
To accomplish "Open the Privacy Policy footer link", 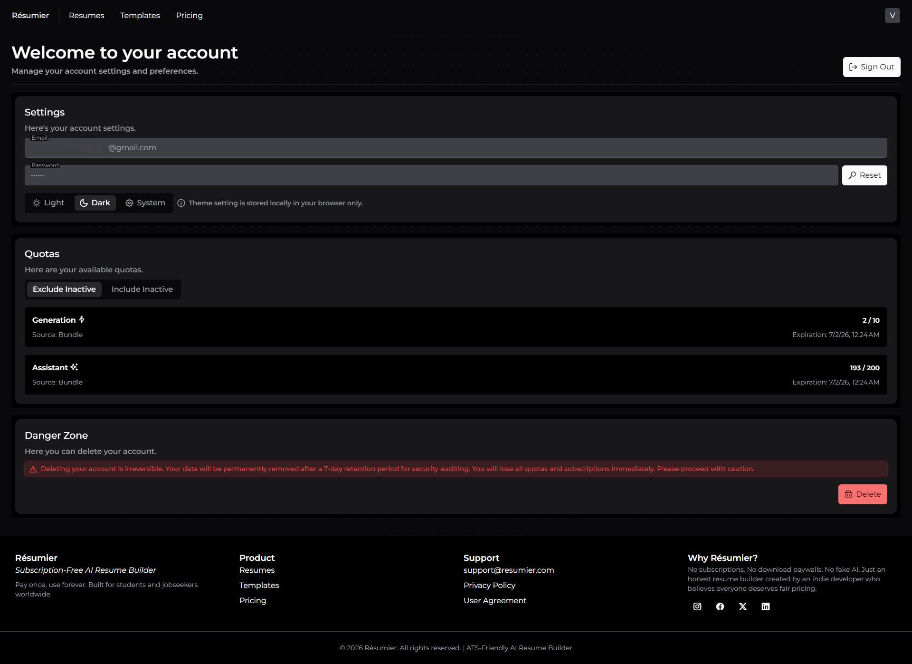I will [489, 585].
